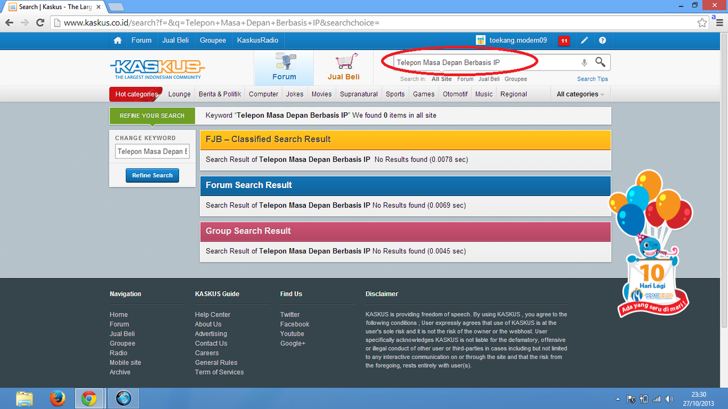Open Facebook link under Find Us
Screen dimensions: 728x409
[x=295, y=324]
